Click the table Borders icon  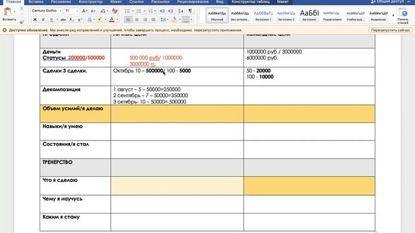point(186,19)
